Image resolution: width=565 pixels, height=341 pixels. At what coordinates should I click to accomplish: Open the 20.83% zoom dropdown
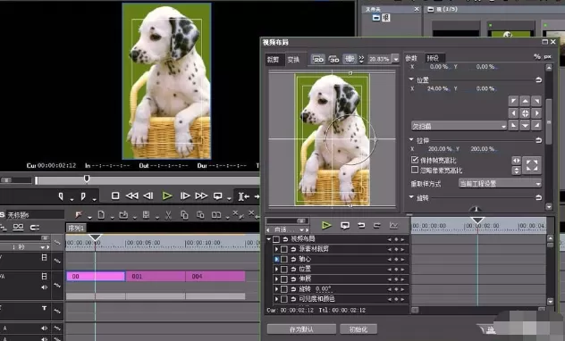(396, 59)
